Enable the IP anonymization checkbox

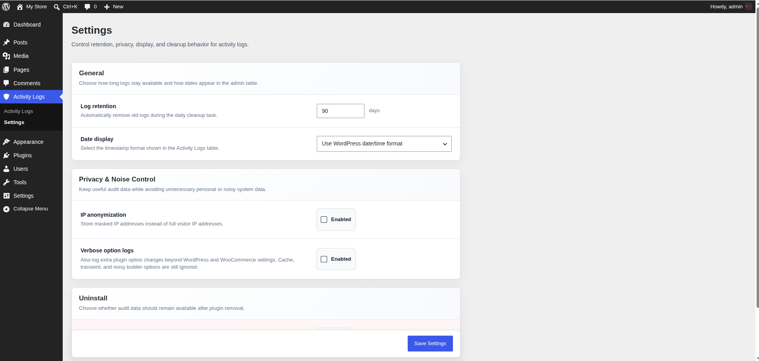click(x=324, y=220)
